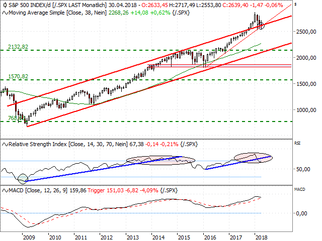Click the 2015 year marker on time axis
This screenshot has height=241, width=322.
(184, 237)
